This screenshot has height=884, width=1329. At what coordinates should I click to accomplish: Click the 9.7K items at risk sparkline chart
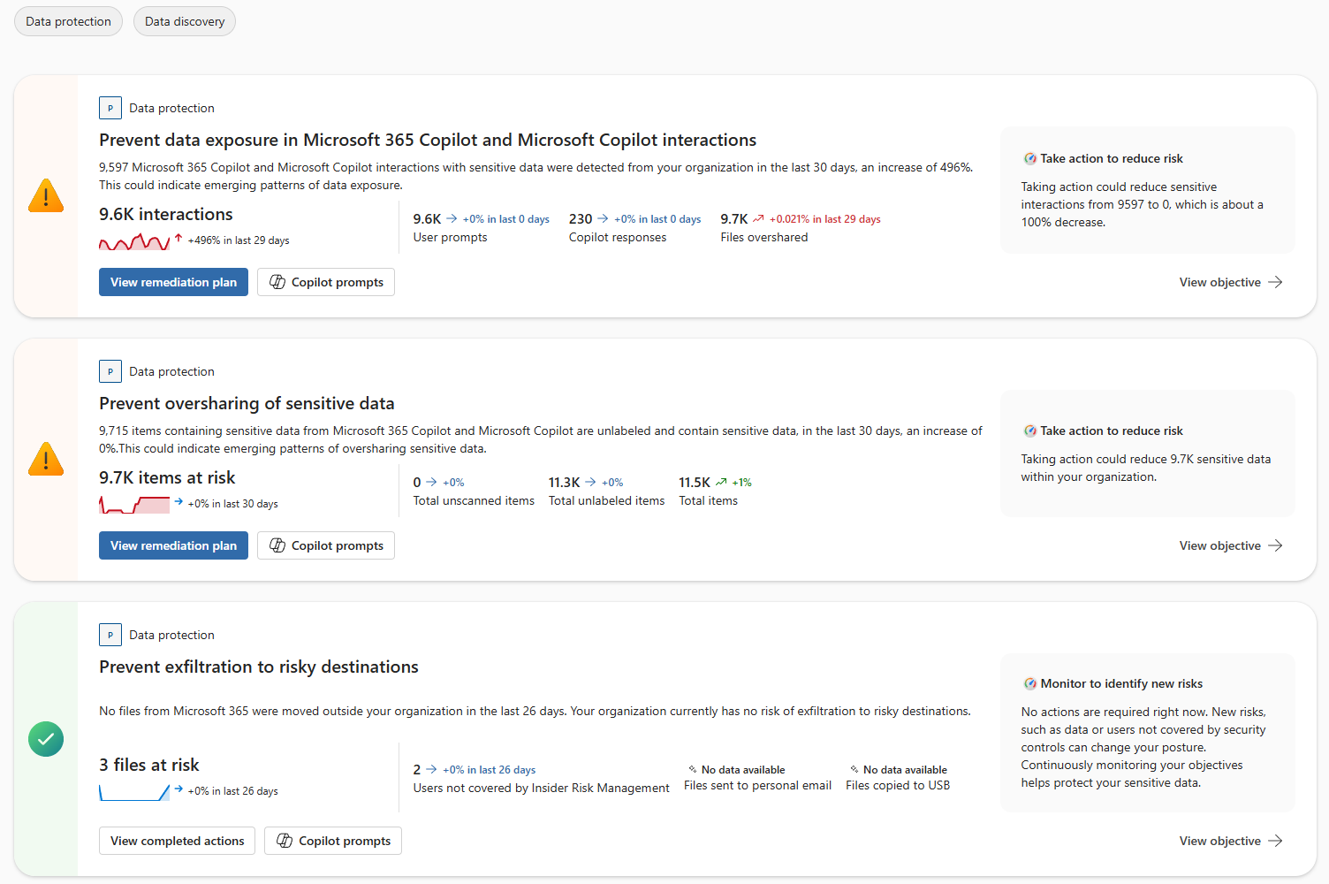tap(134, 505)
